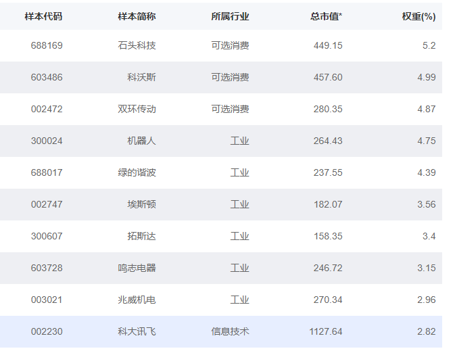This screenshot has width=455, height=353.
Task: Click 工业 in the 埃斯顿 row
Action: coord(240,204)
